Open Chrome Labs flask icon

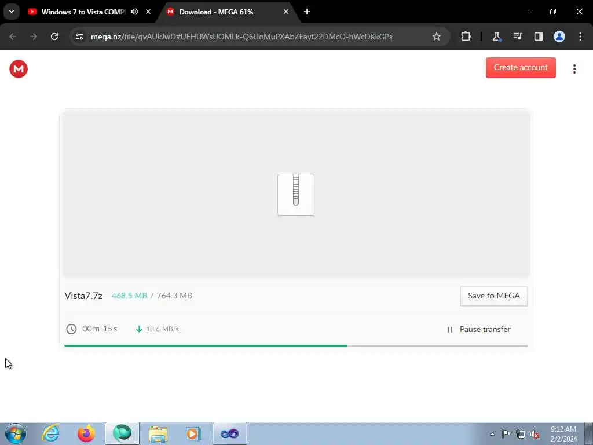(496, 37)
